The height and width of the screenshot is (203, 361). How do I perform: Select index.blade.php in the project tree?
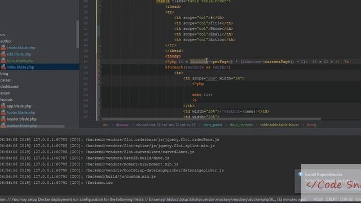[x=20, y=67]
